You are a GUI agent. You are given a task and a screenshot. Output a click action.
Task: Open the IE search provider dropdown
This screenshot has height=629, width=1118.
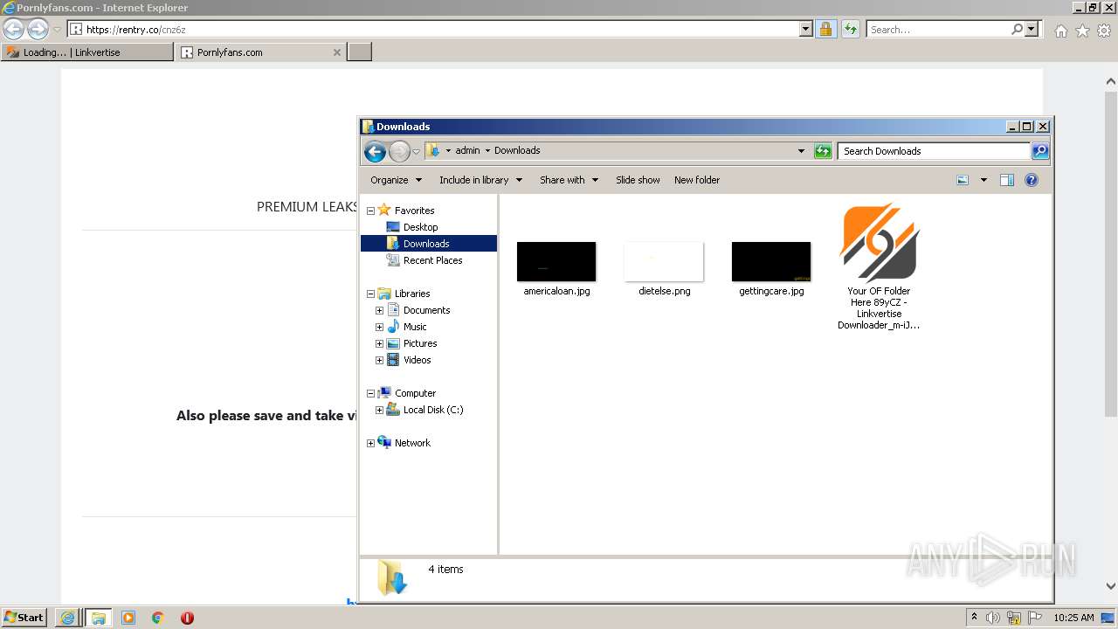[1032, 29]
